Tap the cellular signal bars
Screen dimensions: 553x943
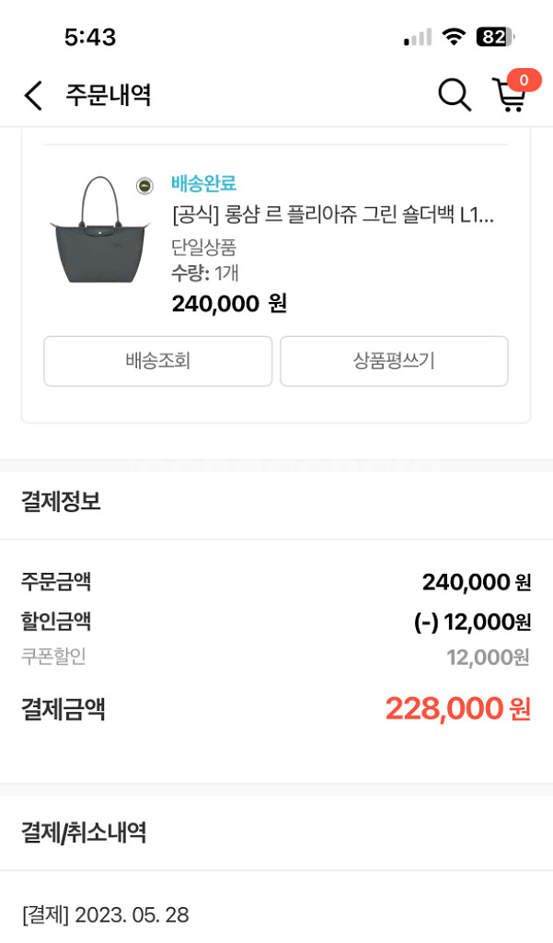pyautogui.click(x=418, y=38)
